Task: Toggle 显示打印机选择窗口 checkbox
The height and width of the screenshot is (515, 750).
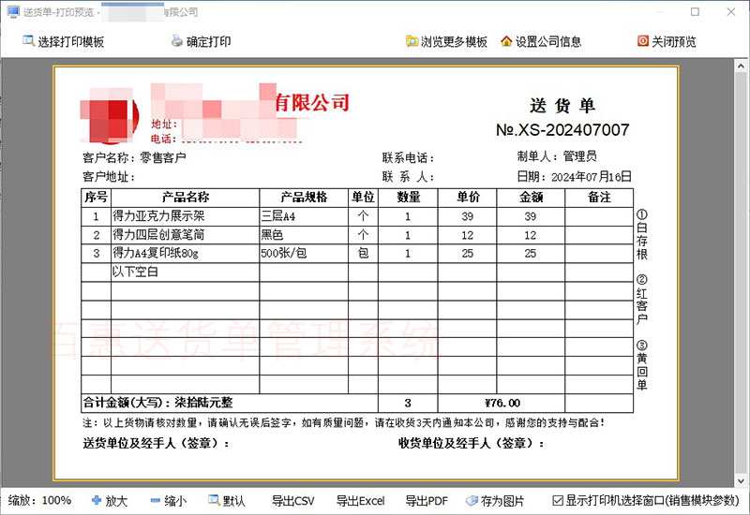Action: point(559,501)
